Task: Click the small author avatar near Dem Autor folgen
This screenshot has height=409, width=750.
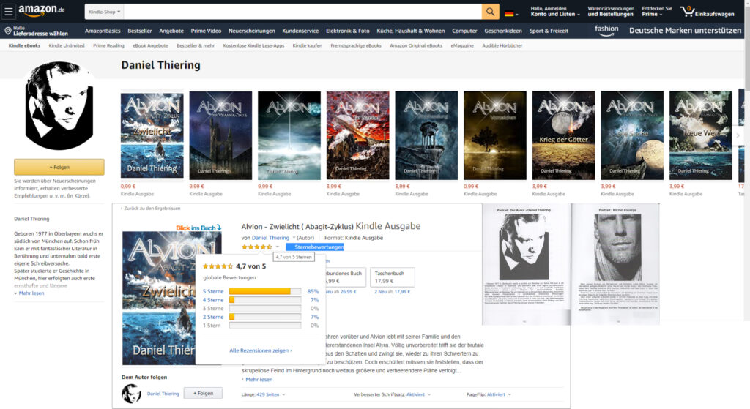Action: coord(131,394)
